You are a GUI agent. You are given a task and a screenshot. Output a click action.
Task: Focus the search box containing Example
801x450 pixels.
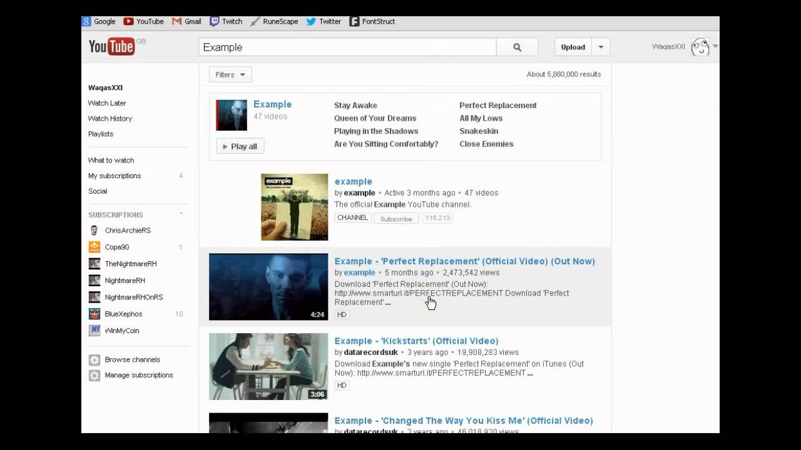tap(347, 47)
